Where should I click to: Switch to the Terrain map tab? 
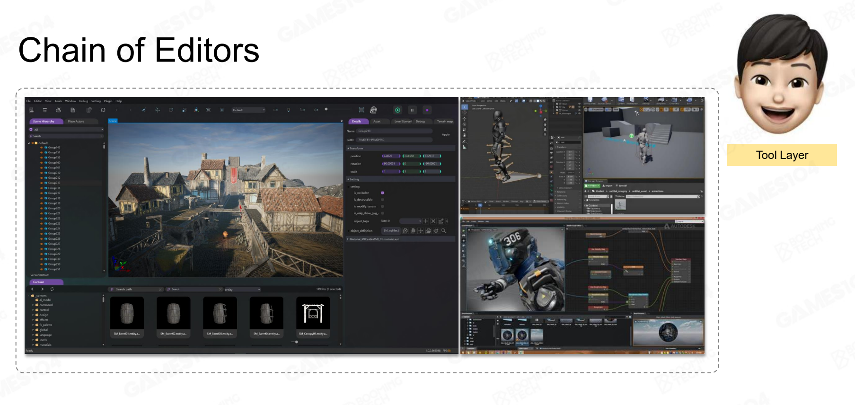tap(444, 122)
